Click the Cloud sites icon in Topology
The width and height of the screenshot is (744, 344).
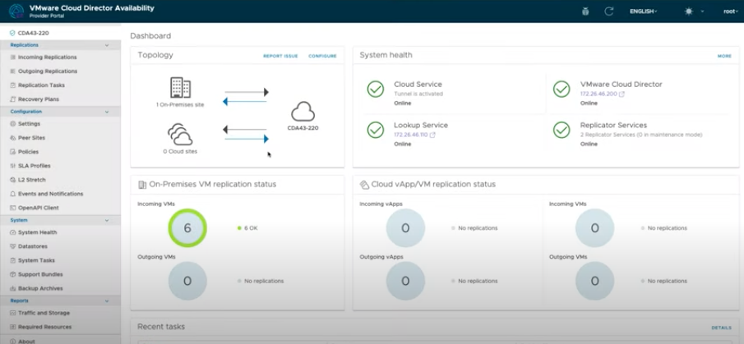coord(180,135)
